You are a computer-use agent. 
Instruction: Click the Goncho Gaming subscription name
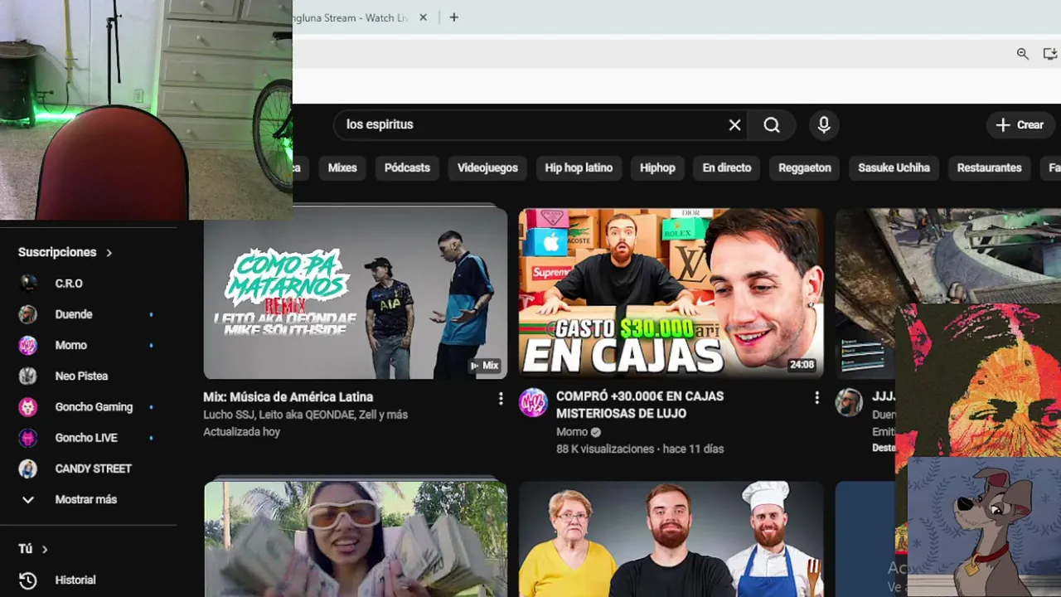pyautogui.click(x=94, y=407)
